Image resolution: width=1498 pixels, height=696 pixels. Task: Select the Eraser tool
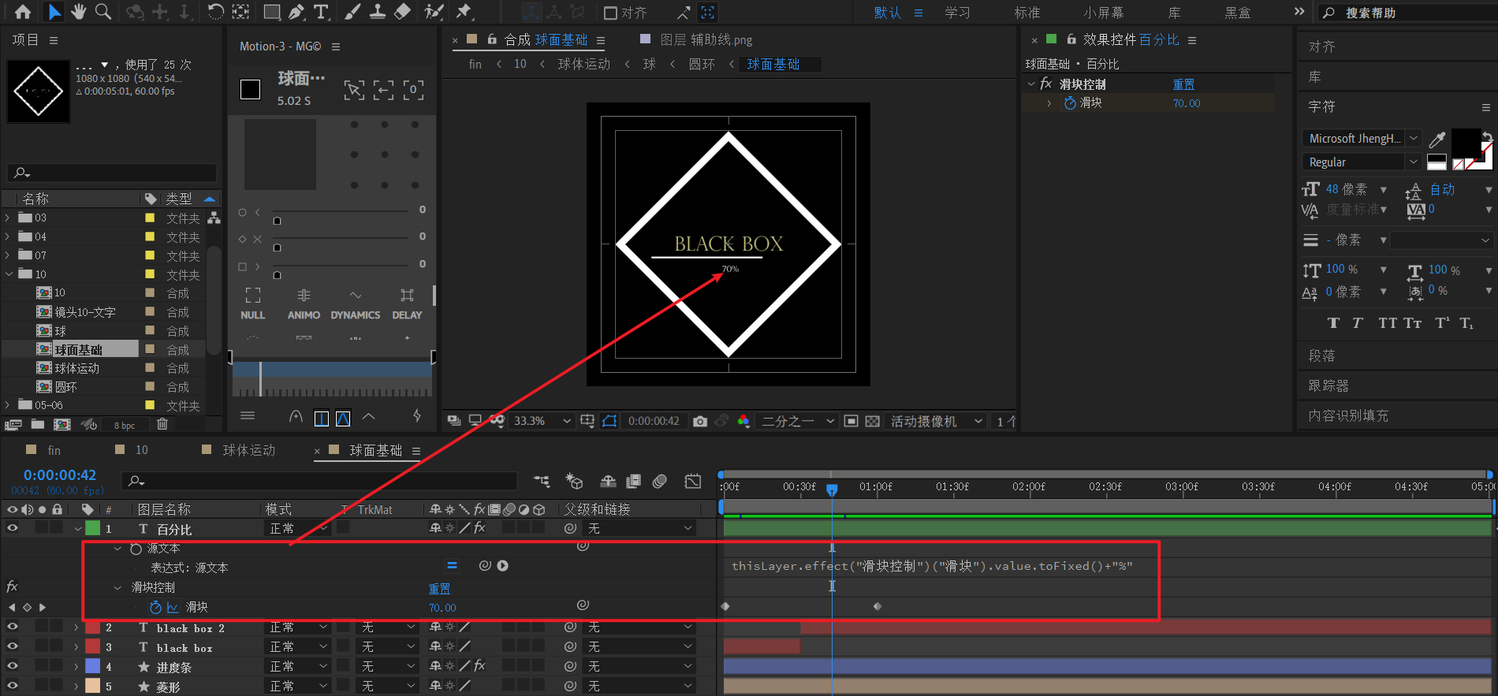coord(402,12)
